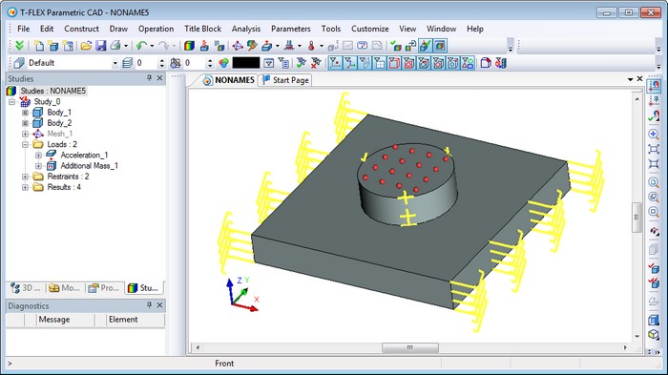Click the Save floppy disk icon
This screenshot has height=375, width=668.
click(x=100, y=46)
